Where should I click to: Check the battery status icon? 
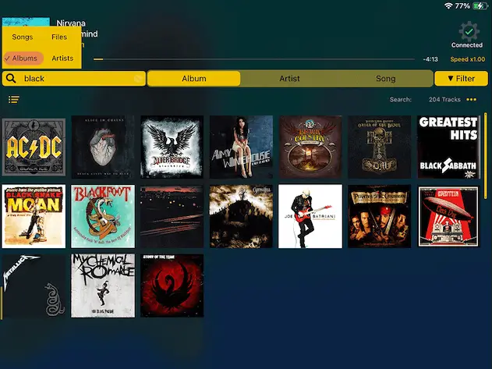click(480, 5)
